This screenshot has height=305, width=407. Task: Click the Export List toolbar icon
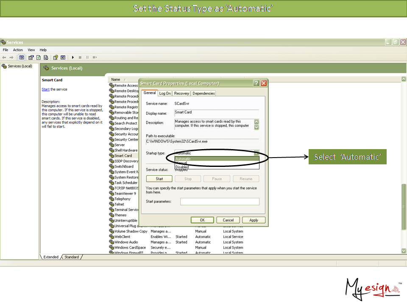tap(46, 57)
